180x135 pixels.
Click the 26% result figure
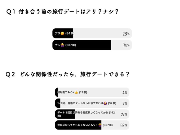(x=126, y=34)
